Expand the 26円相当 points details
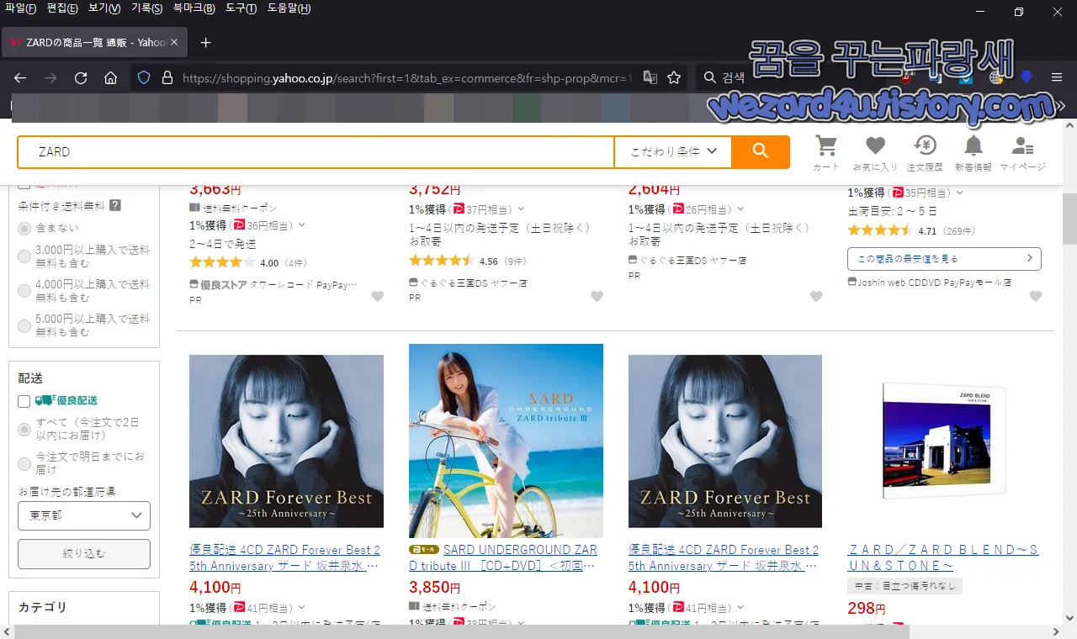 click(x=741, y=209)
